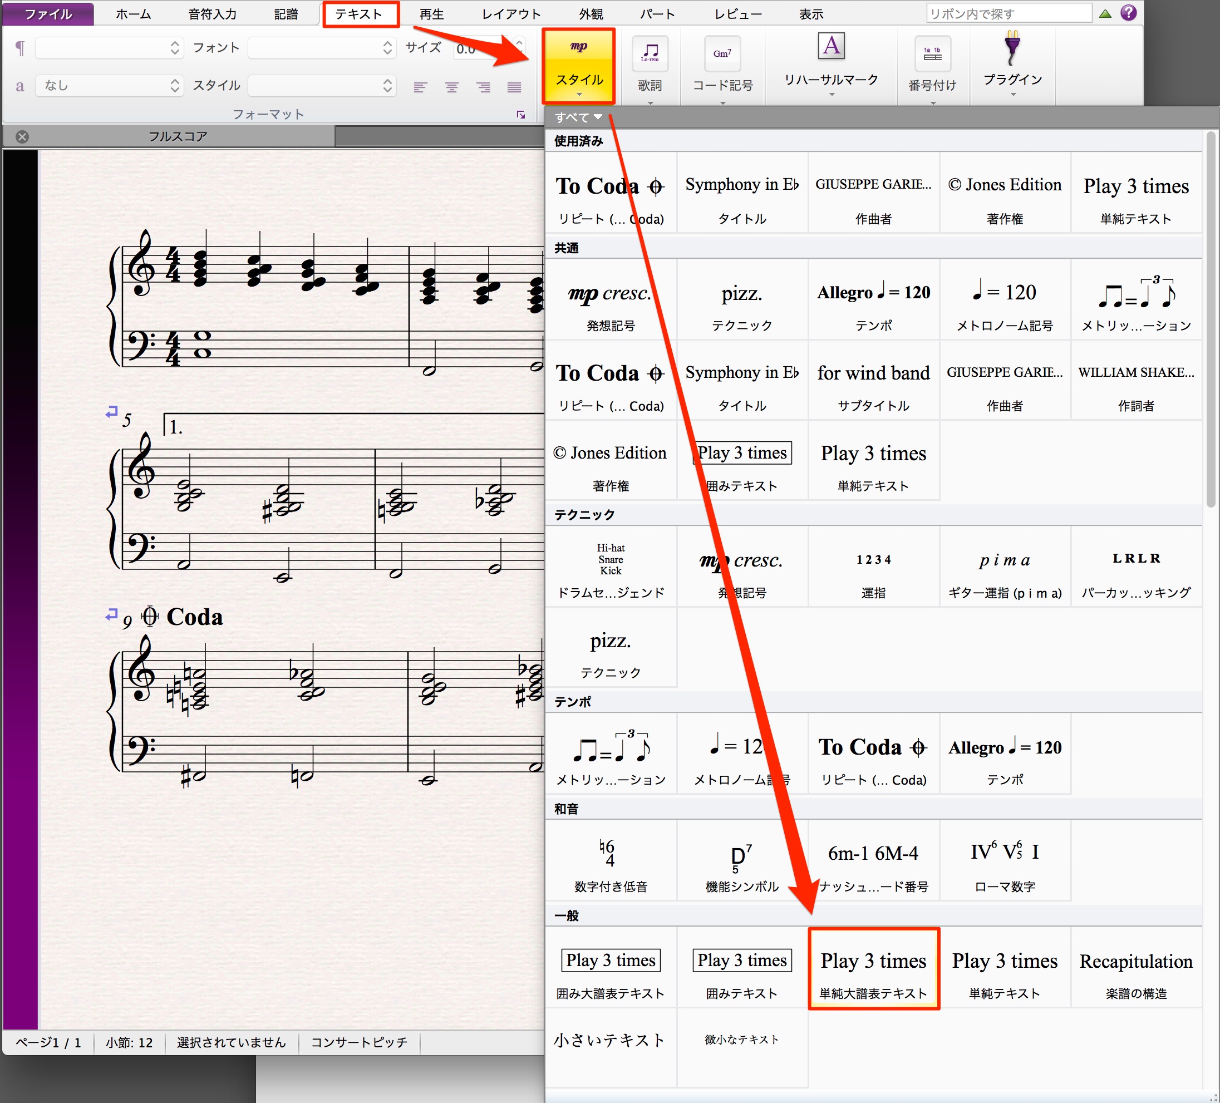This screenshot has height=1103, width=1220.
Task: Click the リボン内で探す search field
Action: click(1009, 13)
